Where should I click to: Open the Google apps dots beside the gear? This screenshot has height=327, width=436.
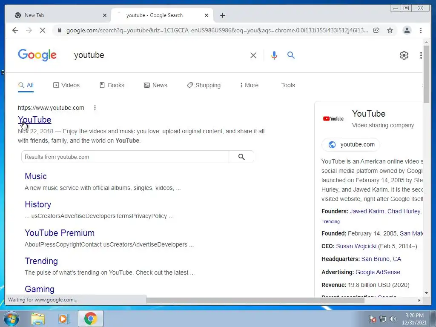point(421,55)
